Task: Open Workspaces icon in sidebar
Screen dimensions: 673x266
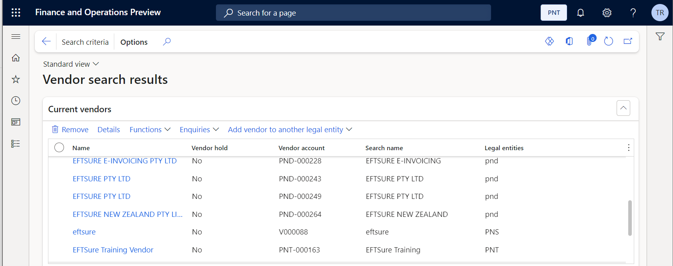Action: [16, 122]
